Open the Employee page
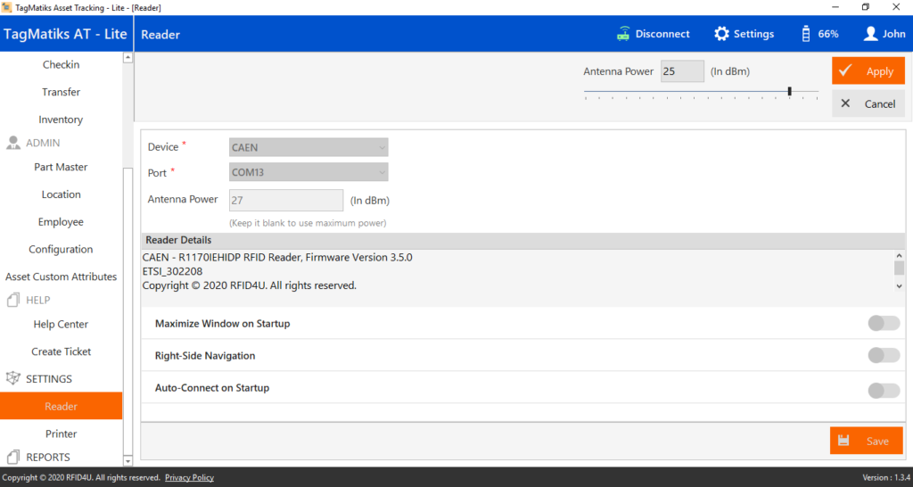913x487 pixels. coord(62,222)
